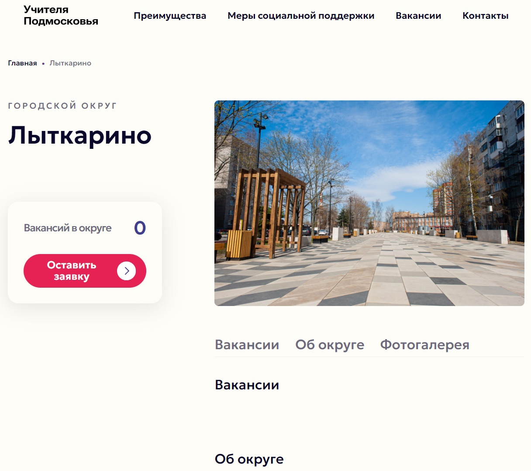Click the Лыткарино page heading
Screen dimensions: 531x471
[x=80, y=135]
